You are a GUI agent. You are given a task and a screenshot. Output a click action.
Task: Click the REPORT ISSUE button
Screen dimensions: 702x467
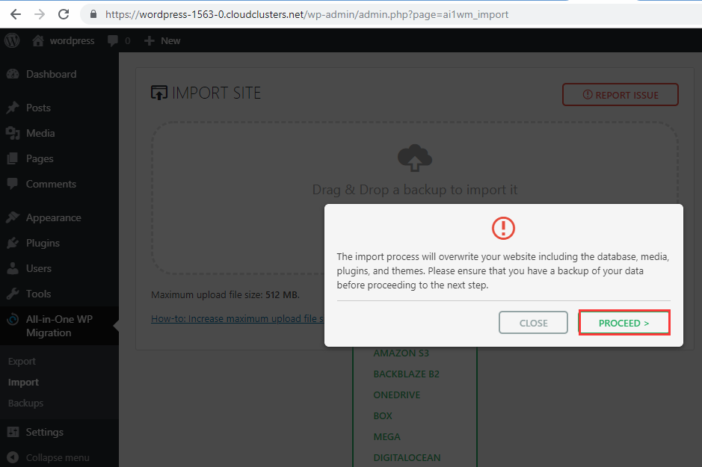[620, 95]
